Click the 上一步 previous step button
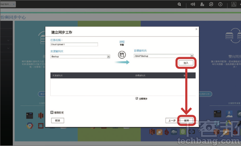Image resolution: width=241 pixels, height=146 pixels. pyautogui.click(x=172, y=120)
